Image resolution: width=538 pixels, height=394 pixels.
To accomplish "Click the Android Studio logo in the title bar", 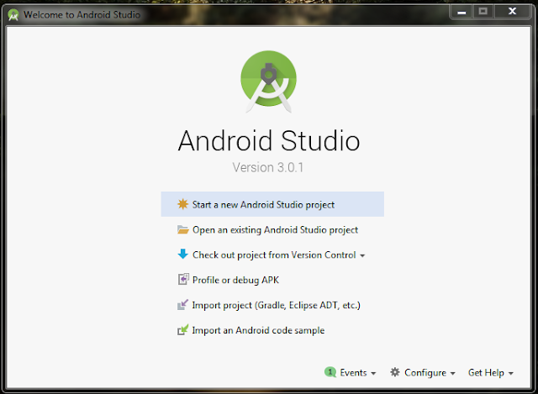I will click(13, 15).
